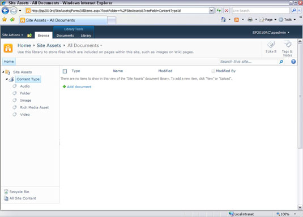Open the SP2010RC\spadmin user menu

click(271, 32)
